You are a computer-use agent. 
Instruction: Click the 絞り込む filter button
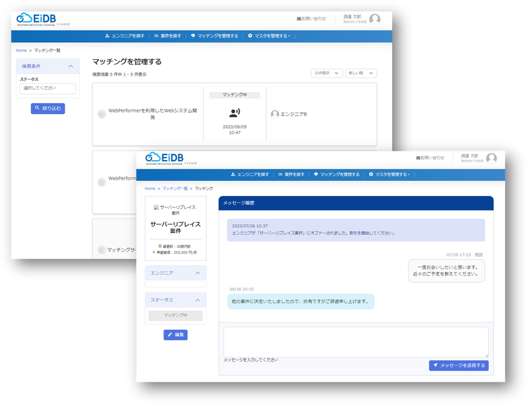(x=48, y=108)
